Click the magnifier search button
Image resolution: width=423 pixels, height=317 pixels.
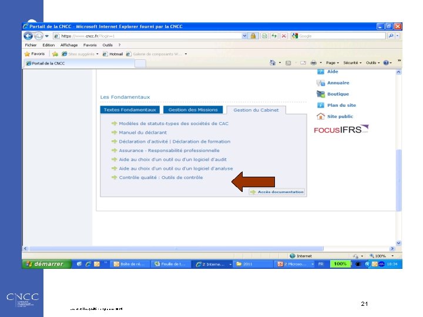(391, 36)
